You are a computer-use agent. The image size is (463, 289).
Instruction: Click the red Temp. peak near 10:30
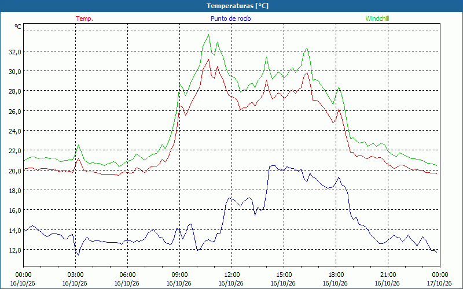(x=209, y=60)
